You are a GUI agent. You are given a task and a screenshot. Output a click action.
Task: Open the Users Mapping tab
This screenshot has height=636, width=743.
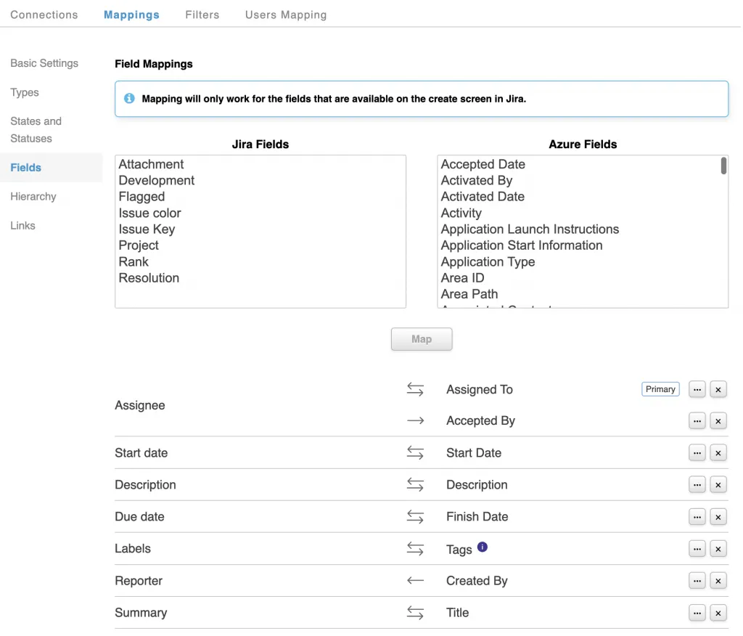(286, 15)
